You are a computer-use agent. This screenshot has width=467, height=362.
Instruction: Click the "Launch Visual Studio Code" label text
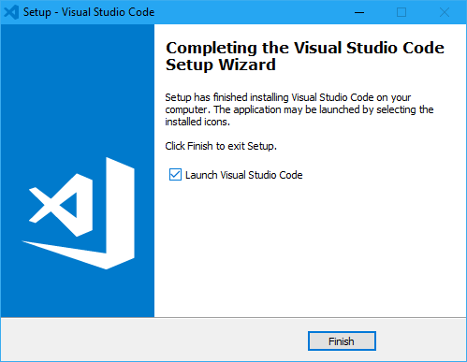click(x=244, y=175)
